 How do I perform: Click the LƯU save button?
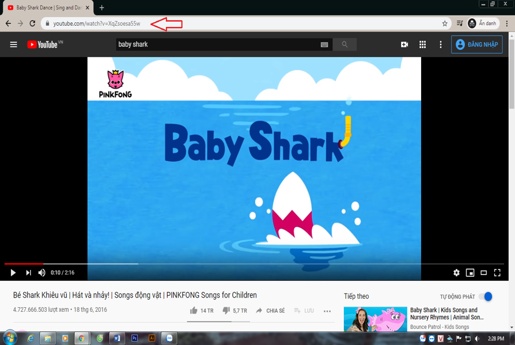click(x=304, y=311)
